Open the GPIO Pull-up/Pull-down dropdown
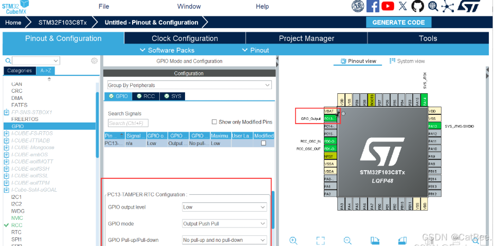The image size is (494, 246). tap(224, 240)
